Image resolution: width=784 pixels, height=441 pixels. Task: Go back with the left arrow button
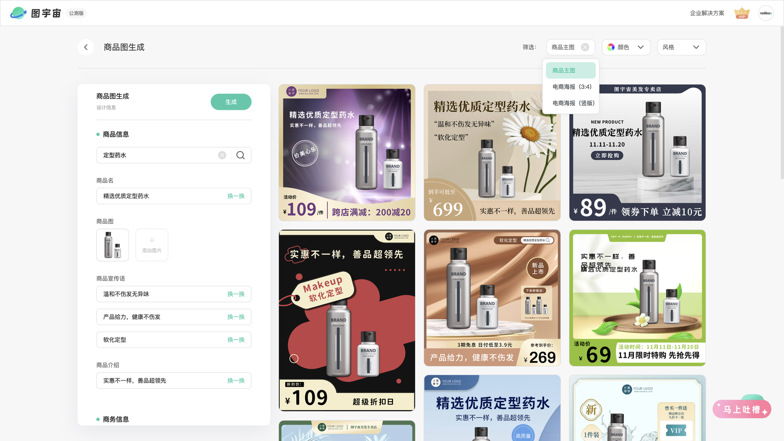(86, 47)
